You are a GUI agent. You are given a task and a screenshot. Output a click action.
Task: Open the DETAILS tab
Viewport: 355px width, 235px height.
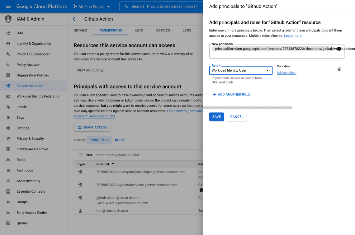[80, 30]
